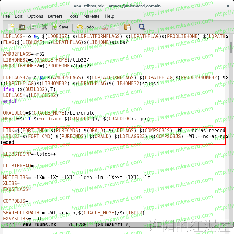
Task: Place cursor on XLIBS= line
Action: click(11, 184)
